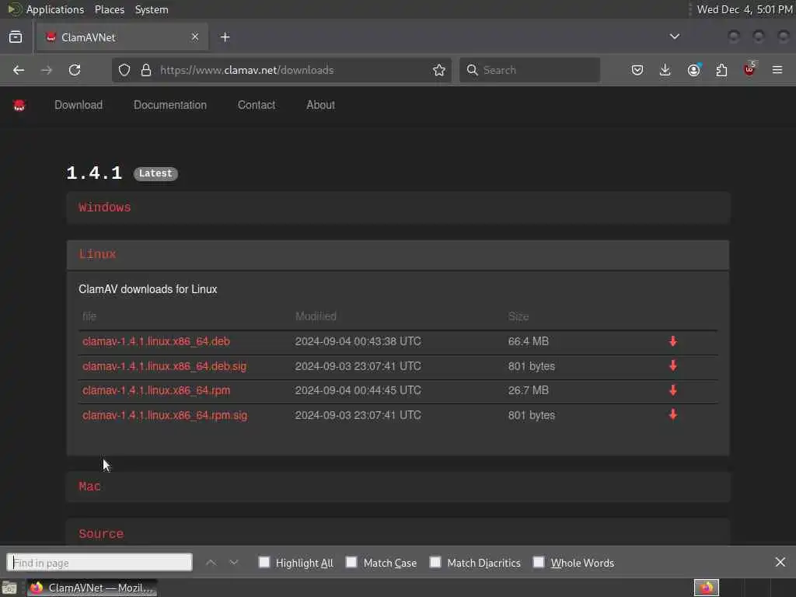Open the Places menu
Screen dimensions: 796x597
(x=109, y=9)
